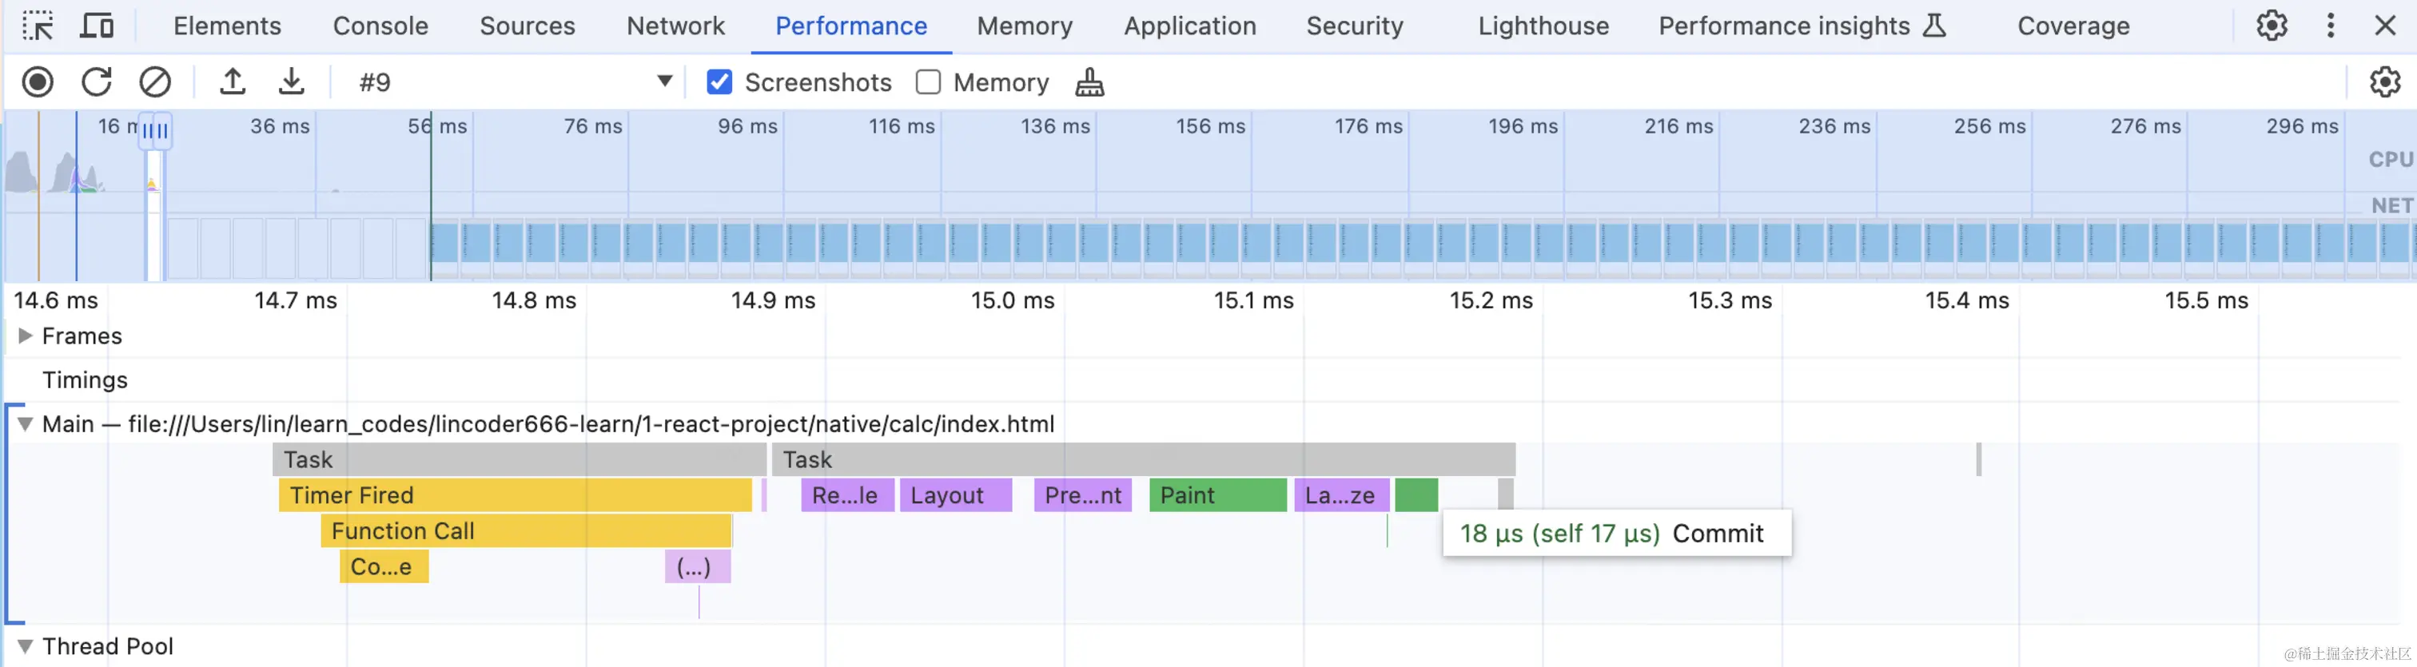2417x667 pixels.
Task: Click the save profile download icon
Action: coord(292,82)
